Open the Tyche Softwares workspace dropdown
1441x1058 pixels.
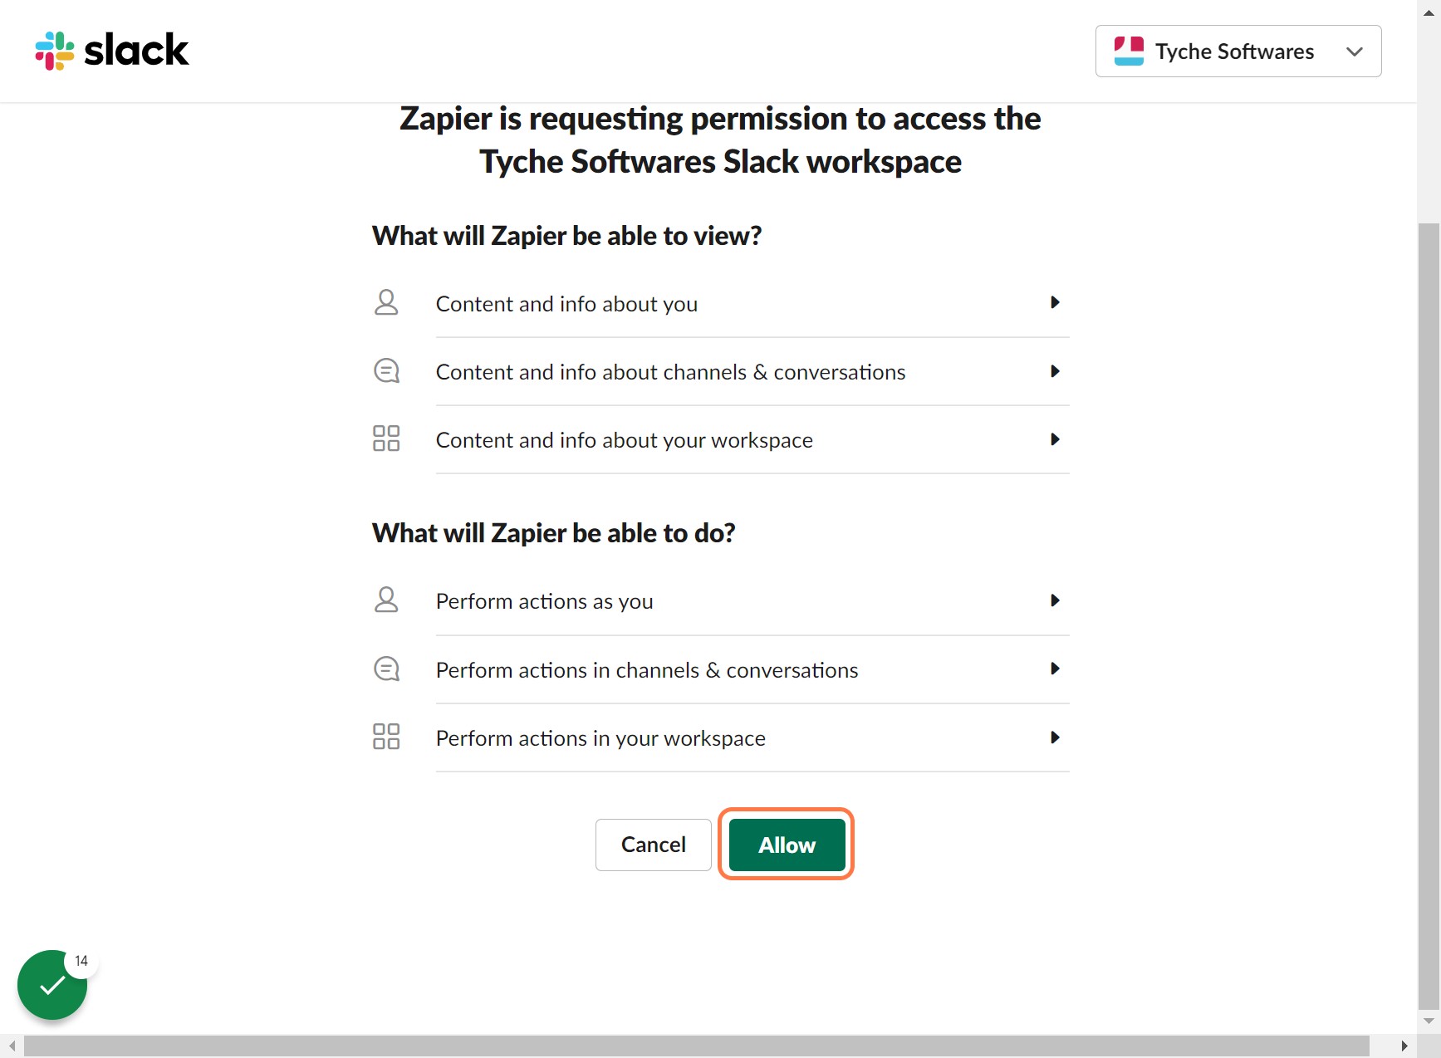click(1238, 51)
